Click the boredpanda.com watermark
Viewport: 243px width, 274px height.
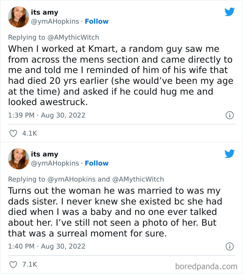206,266
